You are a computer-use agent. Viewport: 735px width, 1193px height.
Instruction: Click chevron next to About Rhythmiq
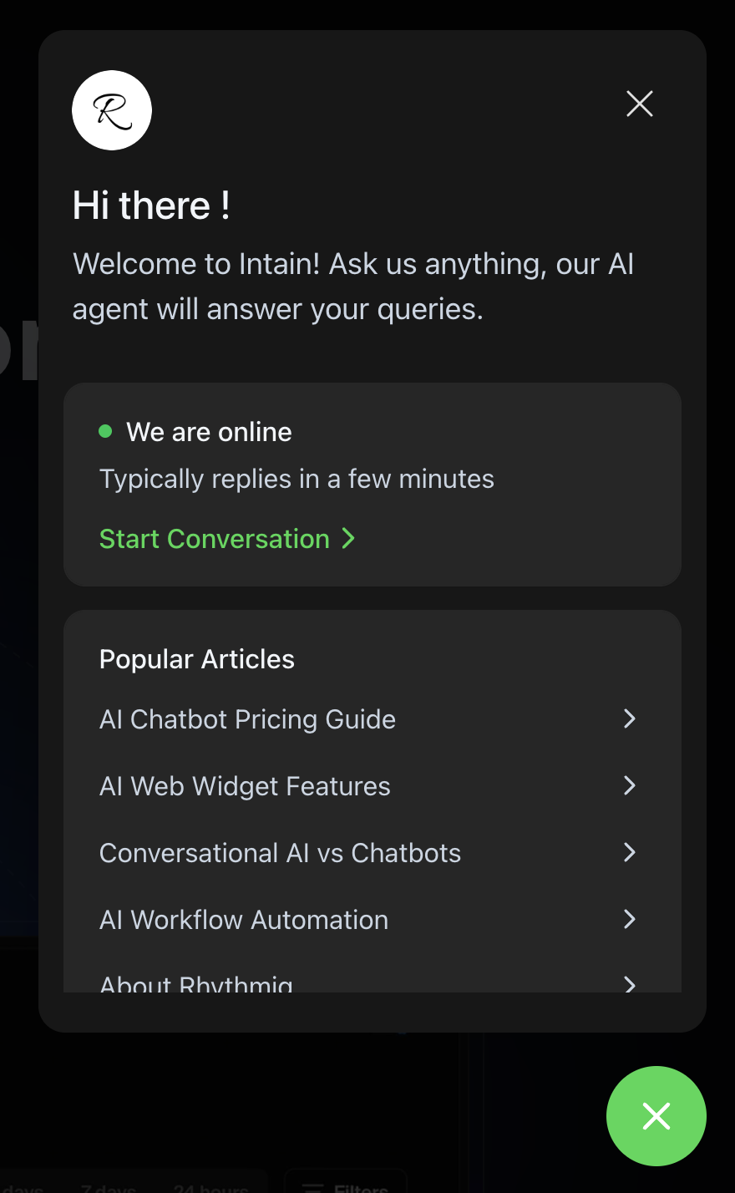pyautogui.click(x=630, y=984)
